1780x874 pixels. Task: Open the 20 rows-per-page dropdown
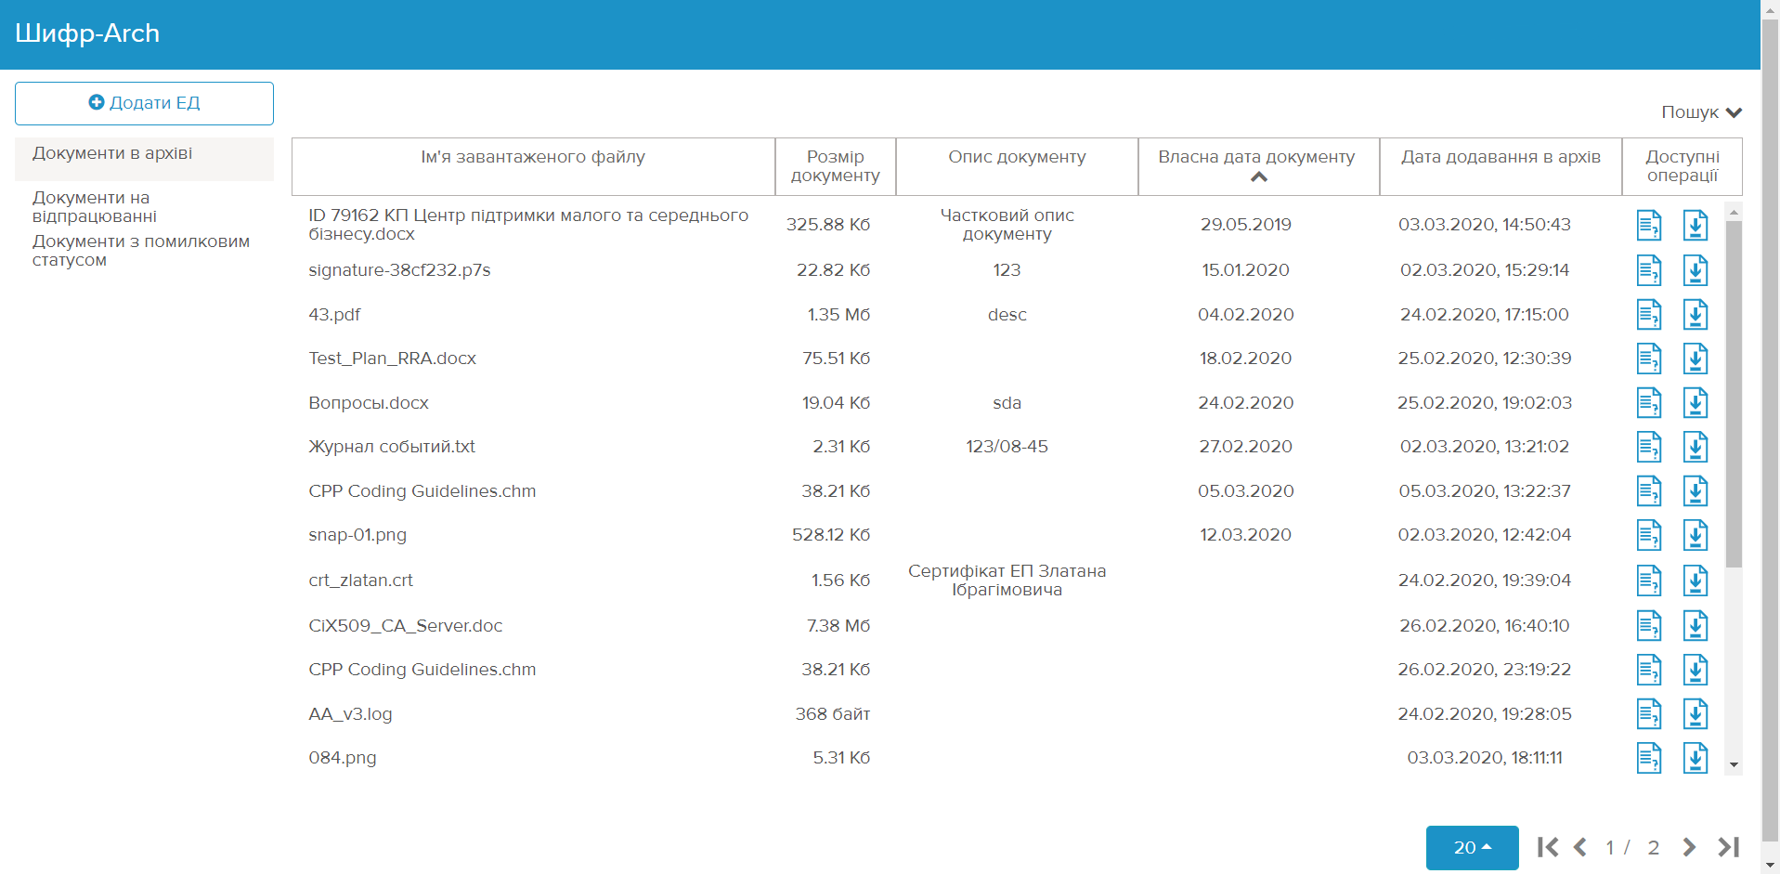coord(1472,847)
